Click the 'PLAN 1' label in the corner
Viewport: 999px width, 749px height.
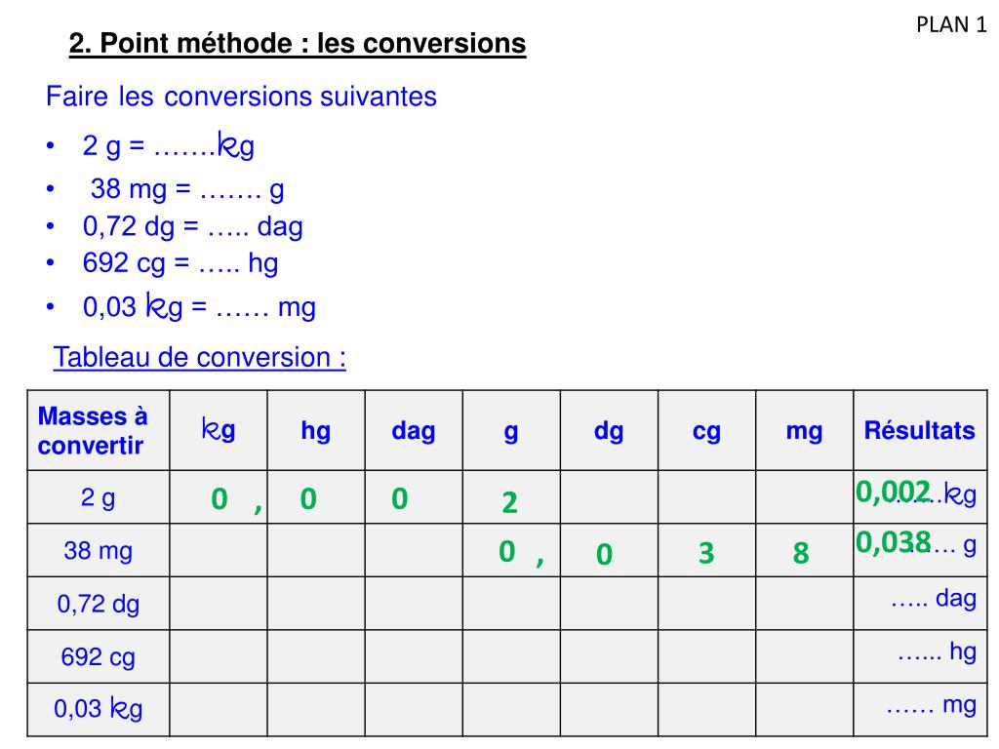pos(951,24)
